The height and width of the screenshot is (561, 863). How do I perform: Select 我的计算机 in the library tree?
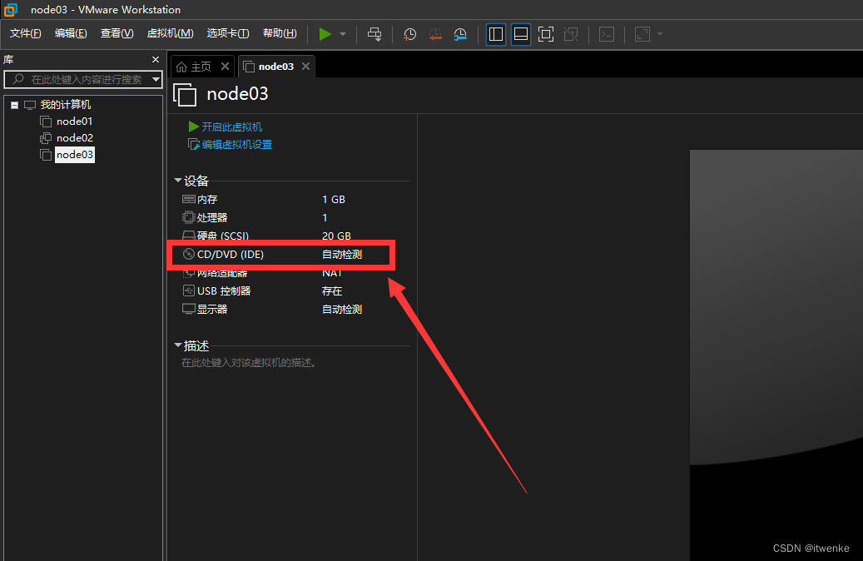[66, 105]
